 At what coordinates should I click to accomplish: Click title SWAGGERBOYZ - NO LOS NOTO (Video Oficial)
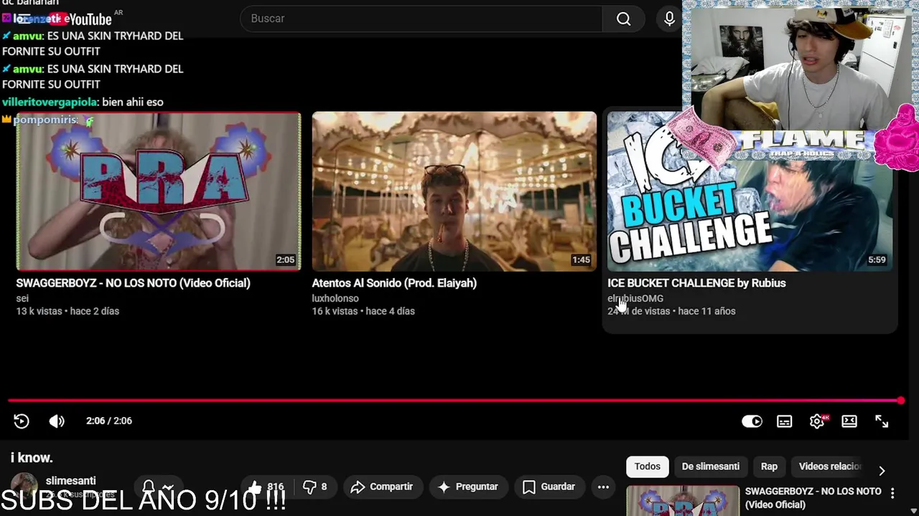click(134, 283)
